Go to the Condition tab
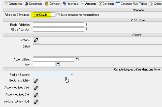The width and height of the screenshot is (162, 107). (106, 4)
